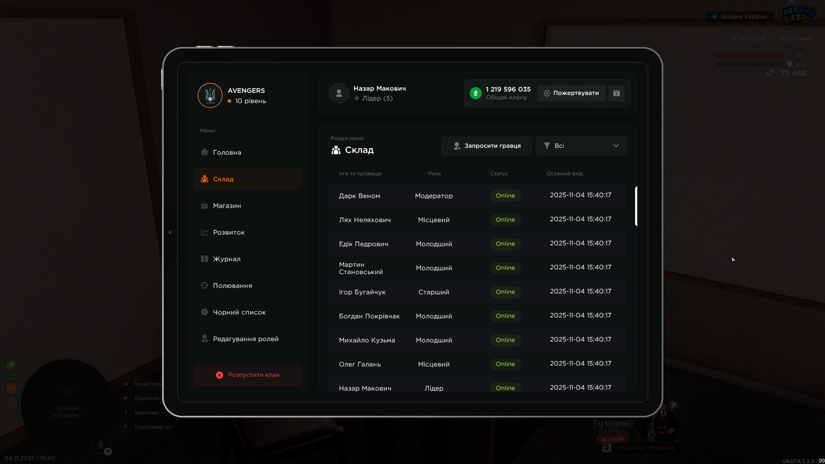The width and height of the screenshot is (825, 464).
Task: Click the Ім'я та прізвище column header
Action: [x=360, y=174]
